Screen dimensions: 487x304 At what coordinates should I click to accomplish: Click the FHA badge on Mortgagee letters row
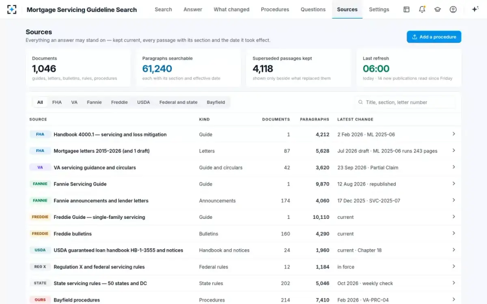40,151
